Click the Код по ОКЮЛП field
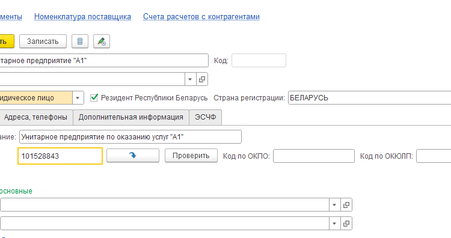Viewport: 451px width, 238px height. click(x=434, y=156)
